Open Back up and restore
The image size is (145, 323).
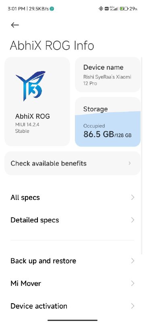[72, 261]
